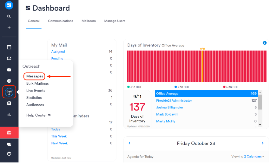Click the inventory list scrollbar down arrow

coord(260,124)
